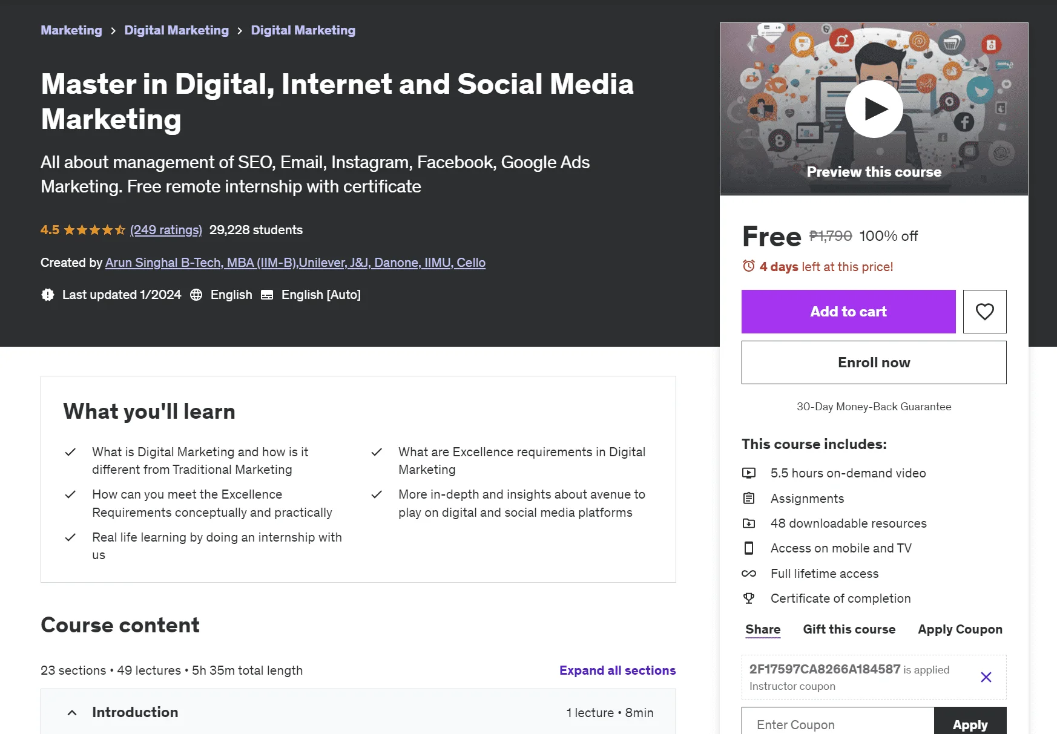Open the Introduction section header

(x=358, y=712)
